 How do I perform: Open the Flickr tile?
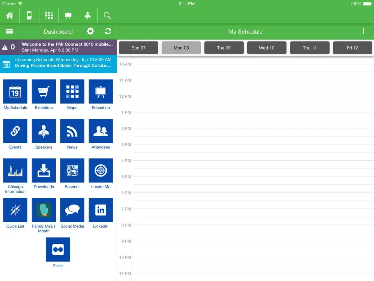58,249
